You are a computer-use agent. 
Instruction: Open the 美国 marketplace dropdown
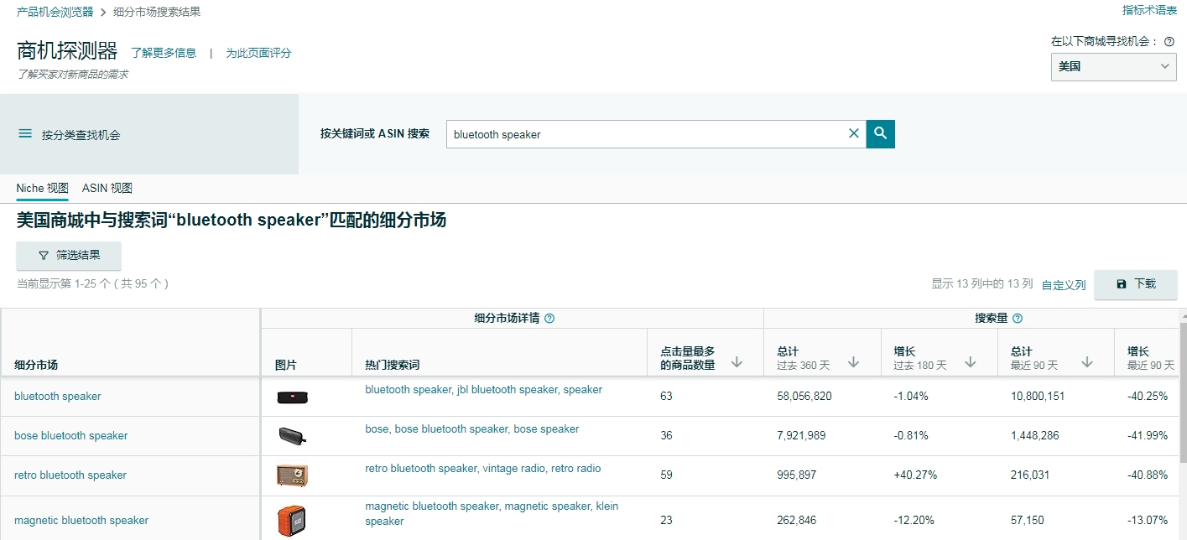pyautogui.click(x=1113, y=66)
